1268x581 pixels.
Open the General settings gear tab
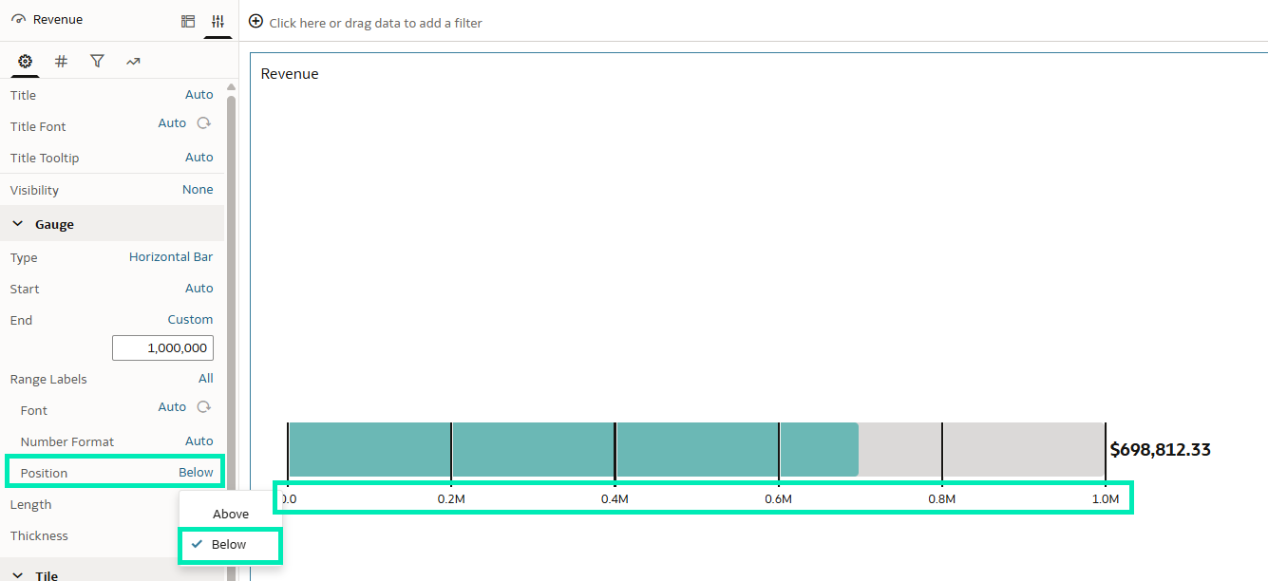(x=26, y=61)
